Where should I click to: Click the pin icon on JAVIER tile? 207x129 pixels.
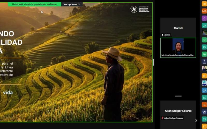[x=162, y=35]
